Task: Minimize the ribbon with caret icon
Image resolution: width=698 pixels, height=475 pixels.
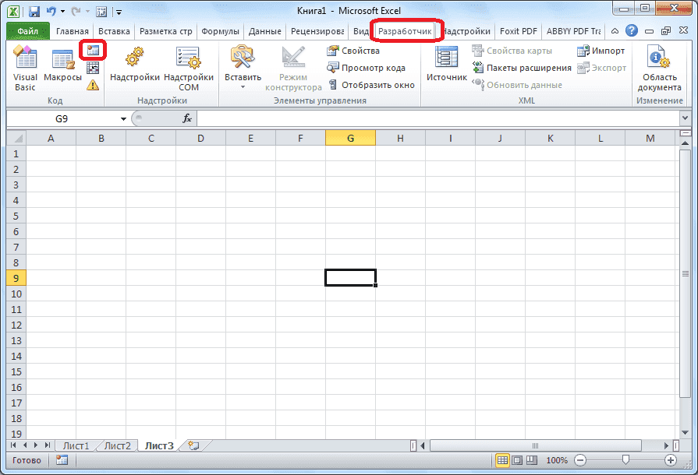Action: (615, 31)
